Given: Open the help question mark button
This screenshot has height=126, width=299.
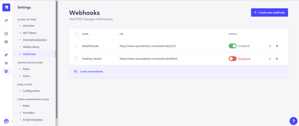Looking at the screenshot, I should (x=293, y=121).
